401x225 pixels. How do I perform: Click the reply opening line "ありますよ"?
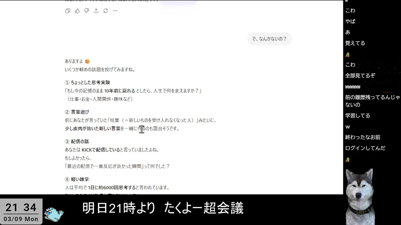(74, 61)
